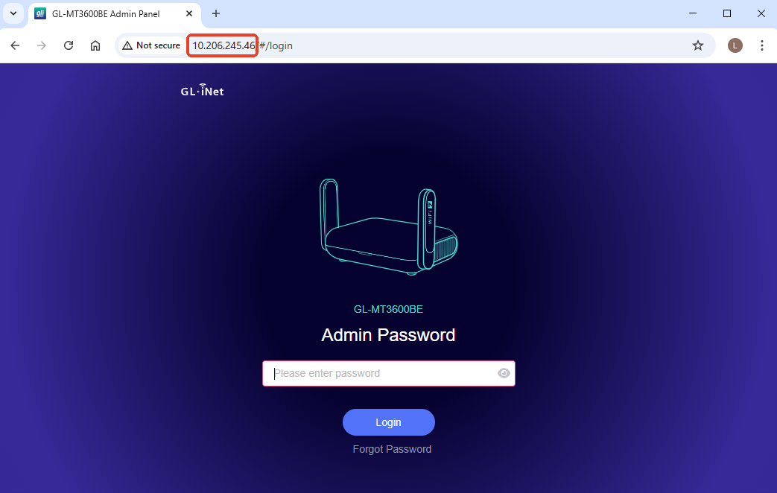The height and width of the screenshot is (493, 777).
Task: Click the GL-MT3600BE model label
Action: click(388, 308)
